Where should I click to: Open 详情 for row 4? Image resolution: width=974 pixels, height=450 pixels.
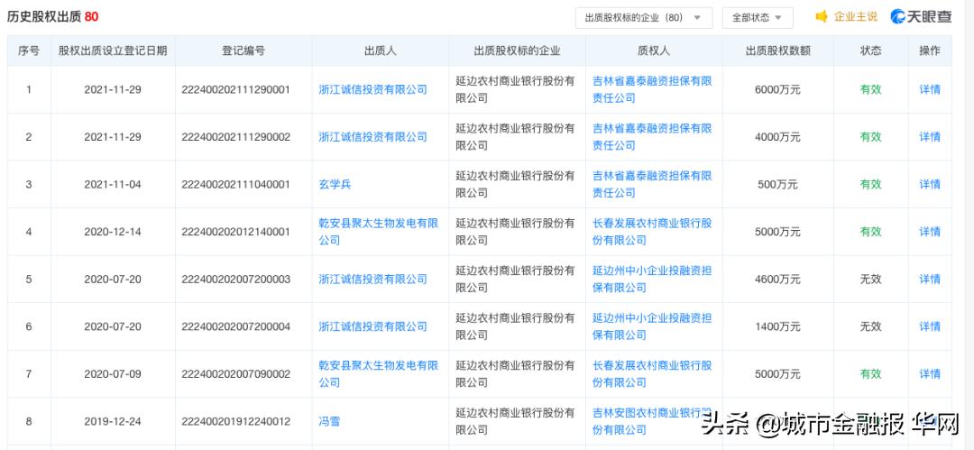pyautogui.click(x=930, y=232)
